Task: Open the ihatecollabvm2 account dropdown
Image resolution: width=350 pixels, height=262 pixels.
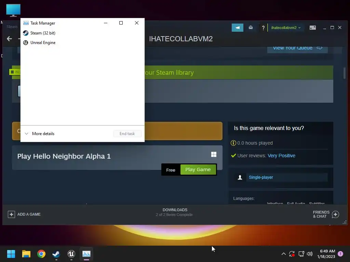Action: (286, 28)
